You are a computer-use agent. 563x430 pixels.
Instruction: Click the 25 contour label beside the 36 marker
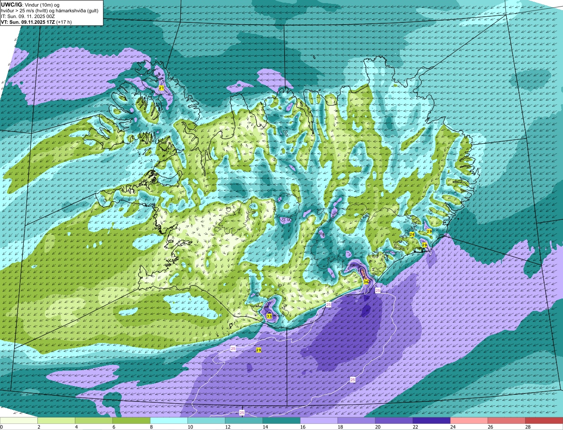click(378, 290)
